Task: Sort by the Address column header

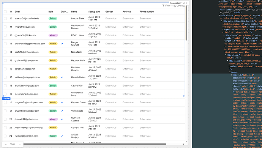Action: point(127,12)
